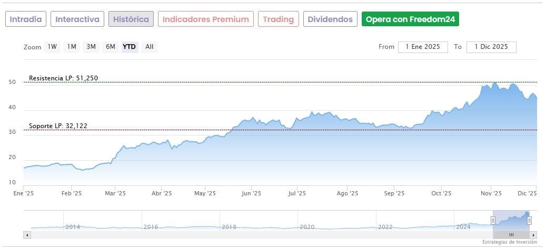
Task: Open the Intradía tab
Action: 26,19
